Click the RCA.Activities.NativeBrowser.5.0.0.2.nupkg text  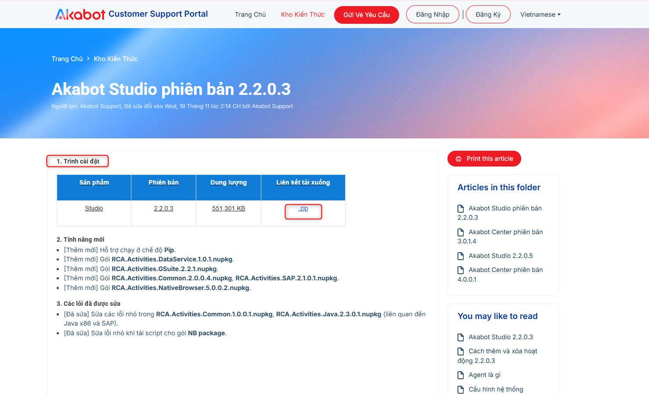click(x=180, y=288)
